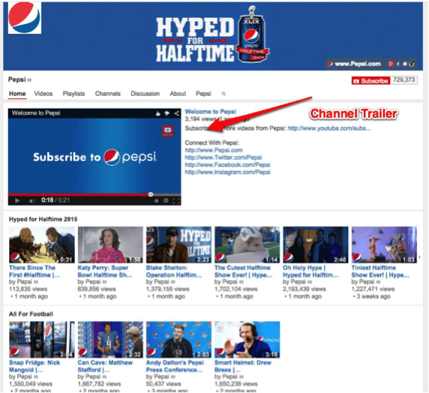The image size is (429, 393).
Task: Open the Facebook icon in banner
Action: tap(397, 64)
